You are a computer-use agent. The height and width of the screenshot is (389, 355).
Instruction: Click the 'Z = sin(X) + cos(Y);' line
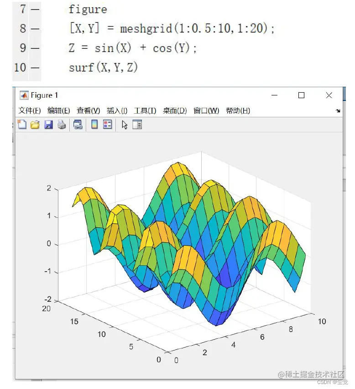(x=133, y=47)
